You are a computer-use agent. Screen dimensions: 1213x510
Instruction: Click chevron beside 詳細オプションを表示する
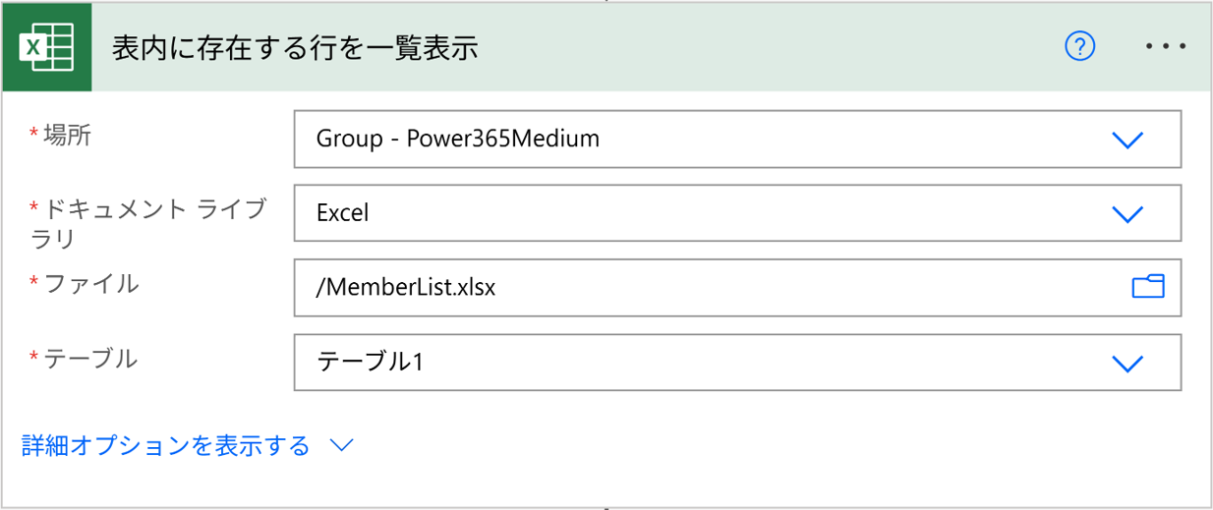pos(341,446)
